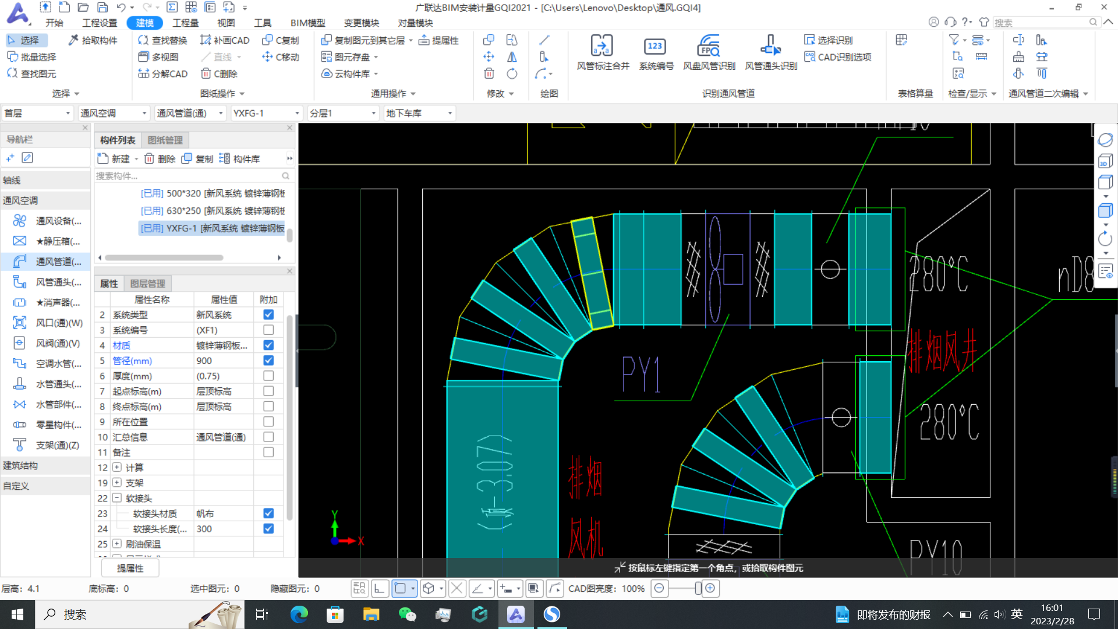Click 删除 in the component list toolbar
Viewport: 1118px width, 629px height.
160,158
